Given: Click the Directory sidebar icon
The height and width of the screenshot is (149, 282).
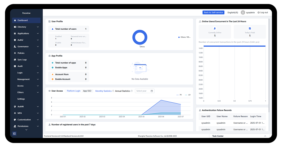Looking at the screenshot, I should pyautogui.click(x=15, y=27).
